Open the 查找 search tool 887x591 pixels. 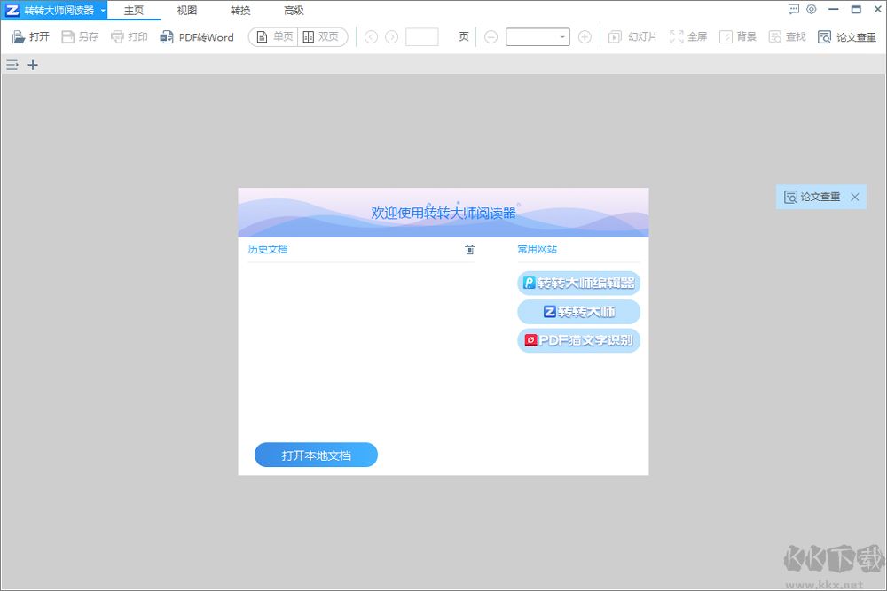[788, 36]
